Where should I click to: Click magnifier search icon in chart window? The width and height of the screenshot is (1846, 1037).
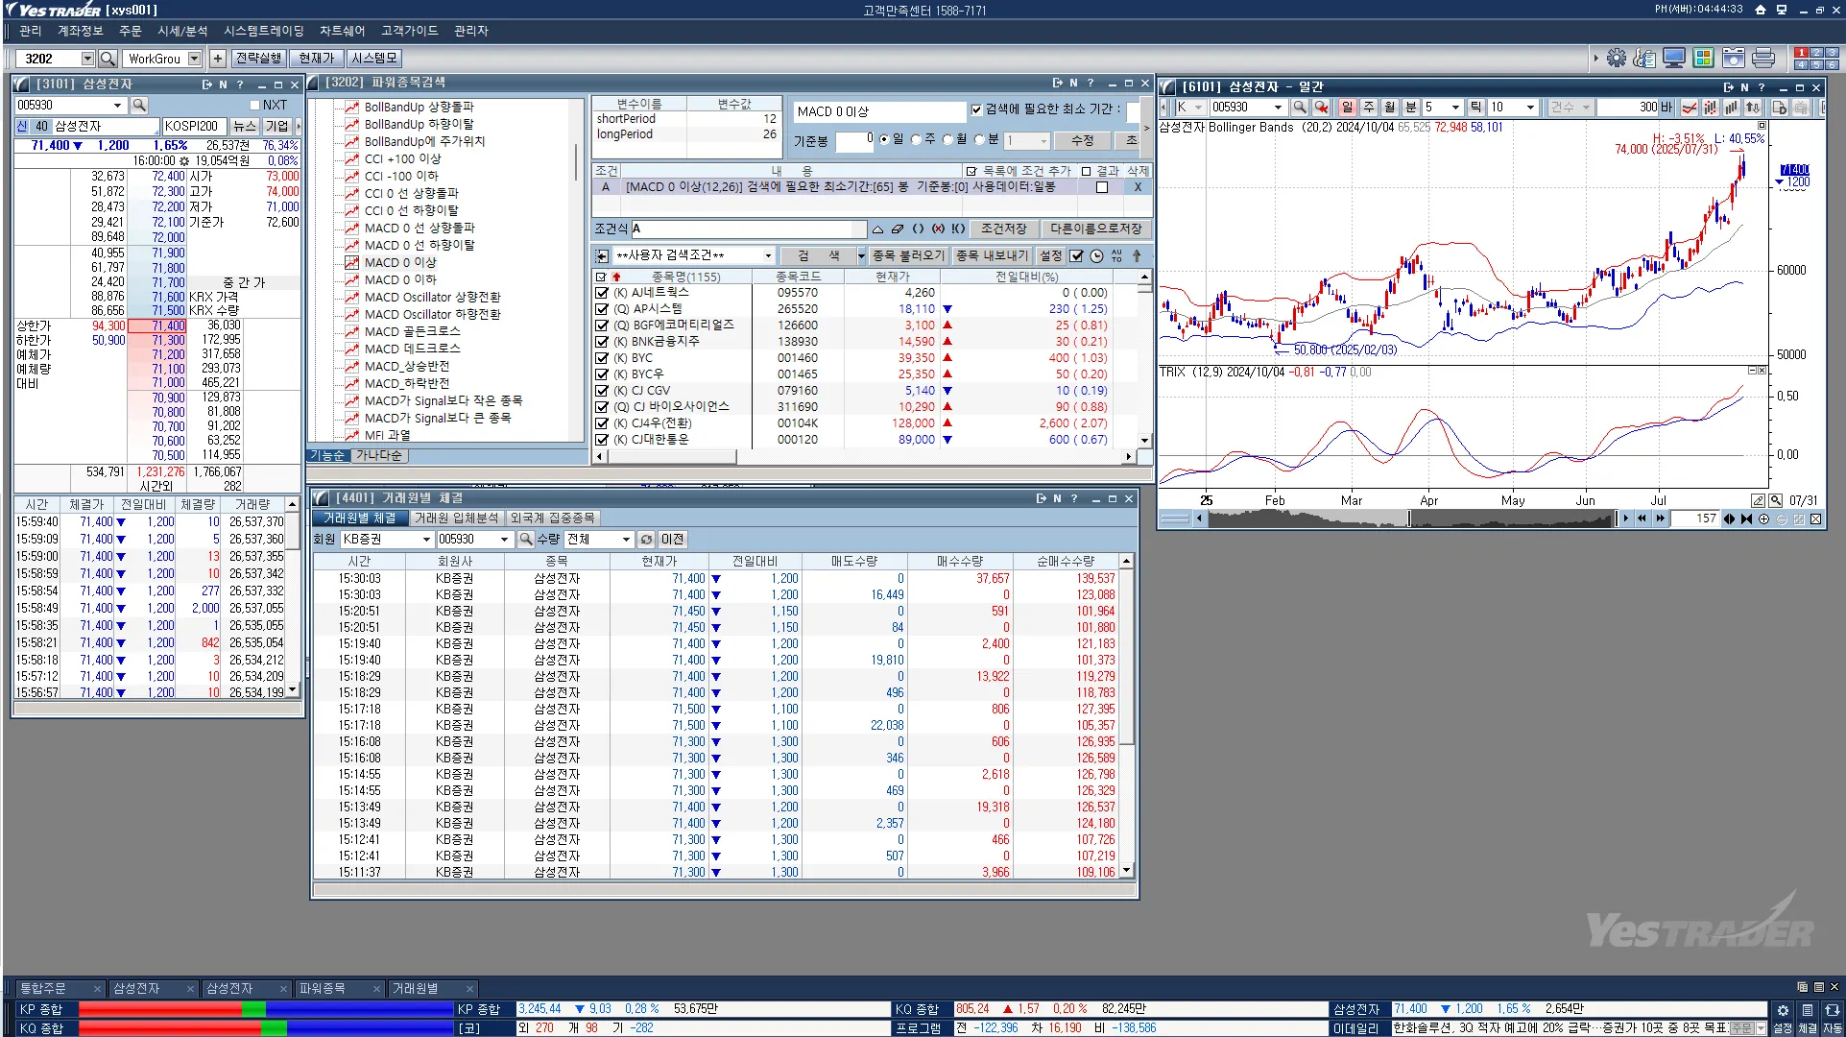tap(1299, 108)
